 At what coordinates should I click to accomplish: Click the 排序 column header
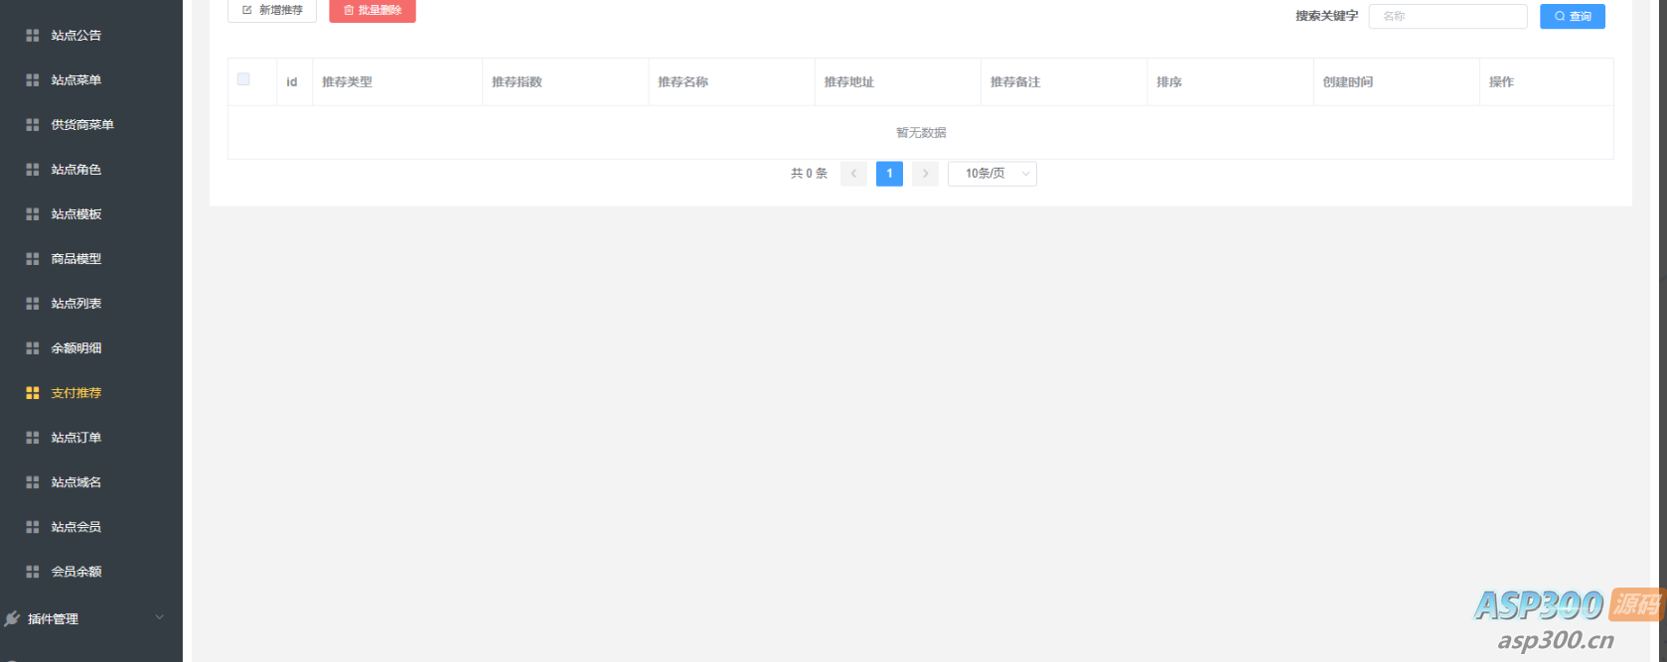[x=1169, y=82]
